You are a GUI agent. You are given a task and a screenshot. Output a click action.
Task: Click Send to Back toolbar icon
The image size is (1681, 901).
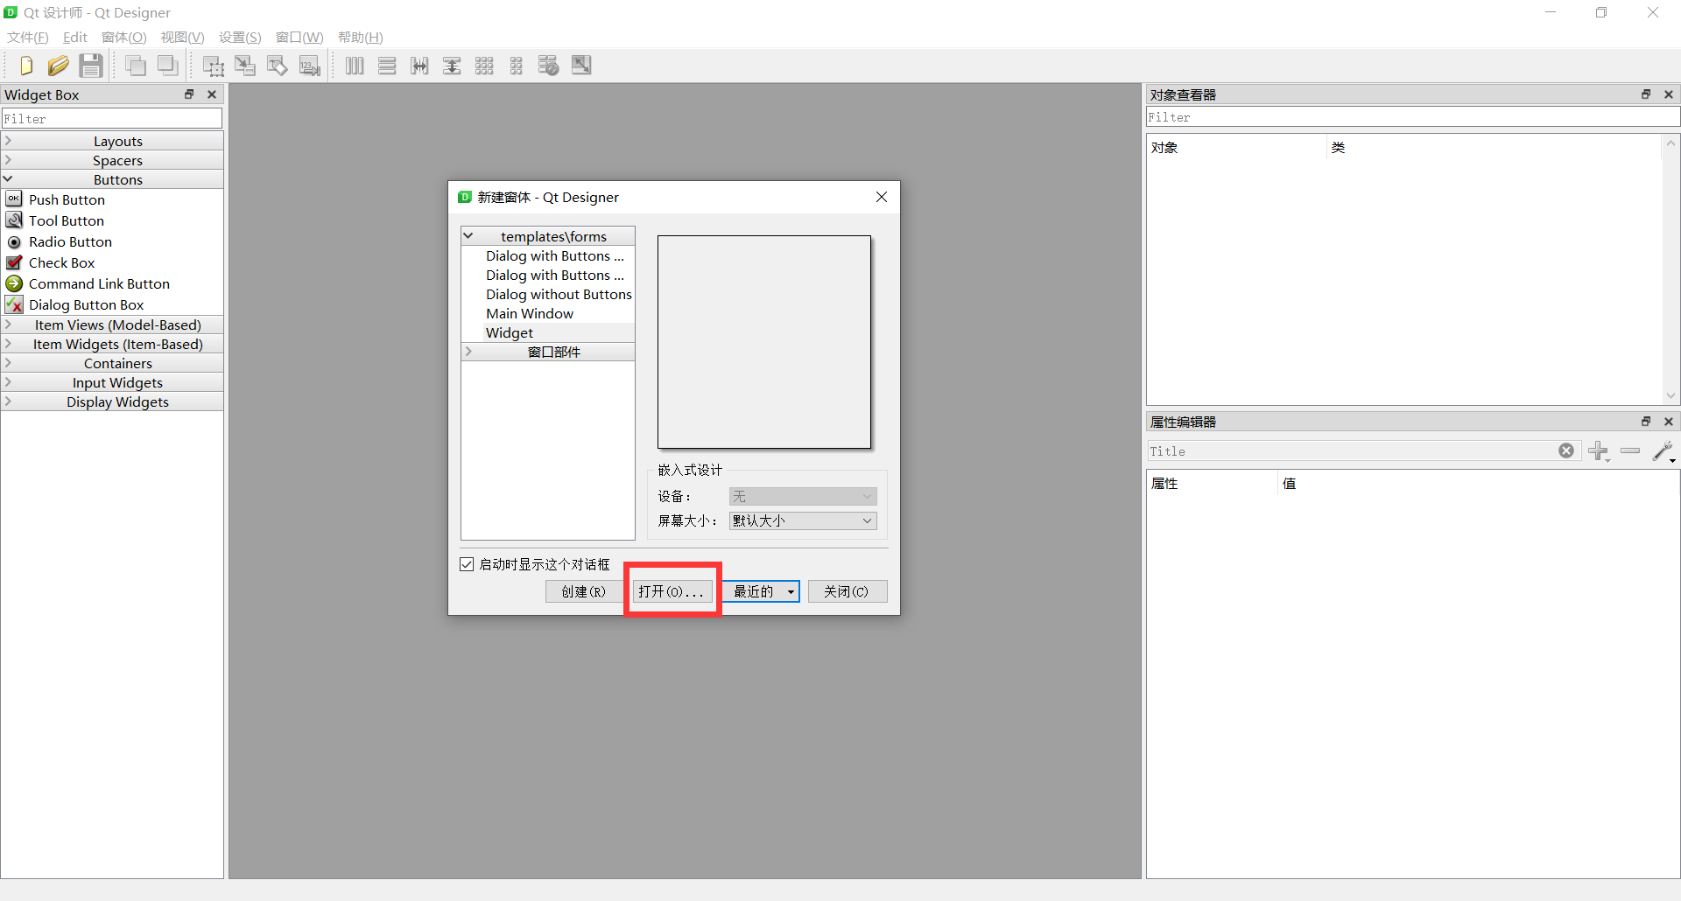[136, 66]
